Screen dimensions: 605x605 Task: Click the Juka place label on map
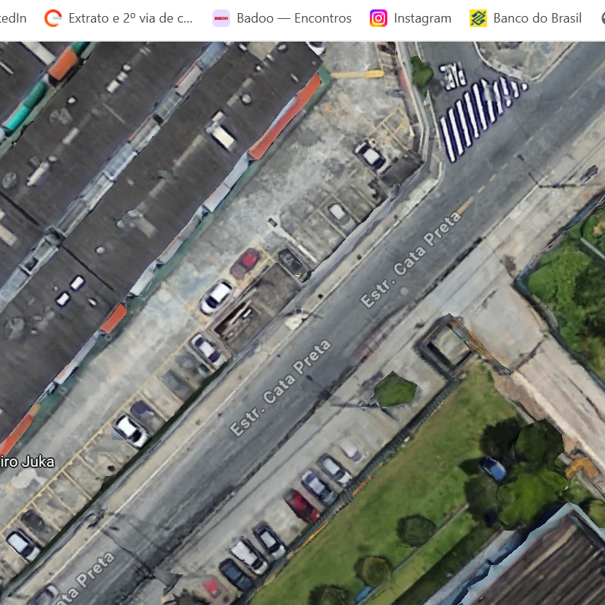pyautogui.click(x=27, y=462)
